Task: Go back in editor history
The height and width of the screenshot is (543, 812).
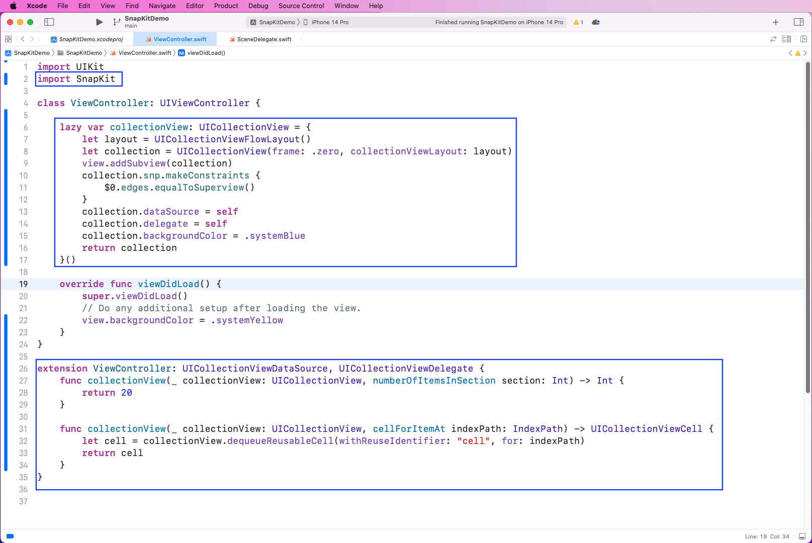Action: tap(23, 39)
